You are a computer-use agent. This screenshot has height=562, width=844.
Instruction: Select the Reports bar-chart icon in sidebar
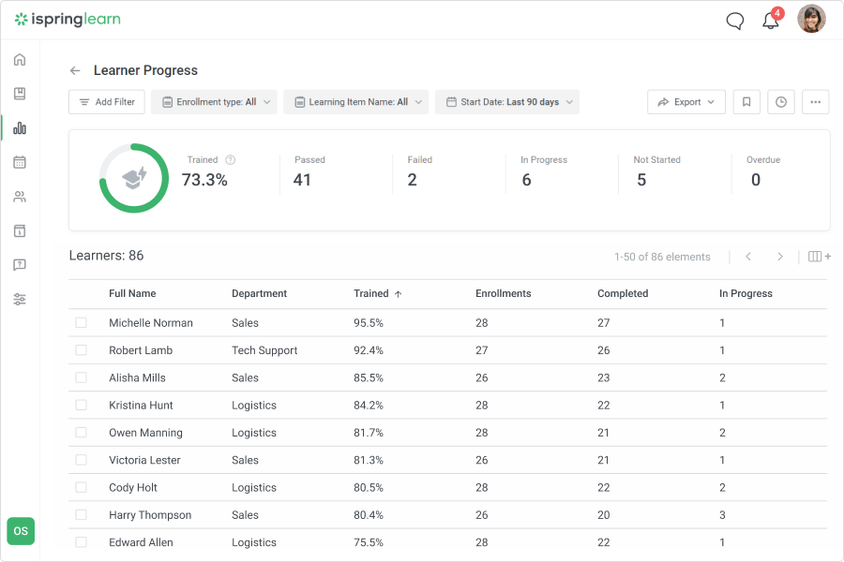(19, 127)
